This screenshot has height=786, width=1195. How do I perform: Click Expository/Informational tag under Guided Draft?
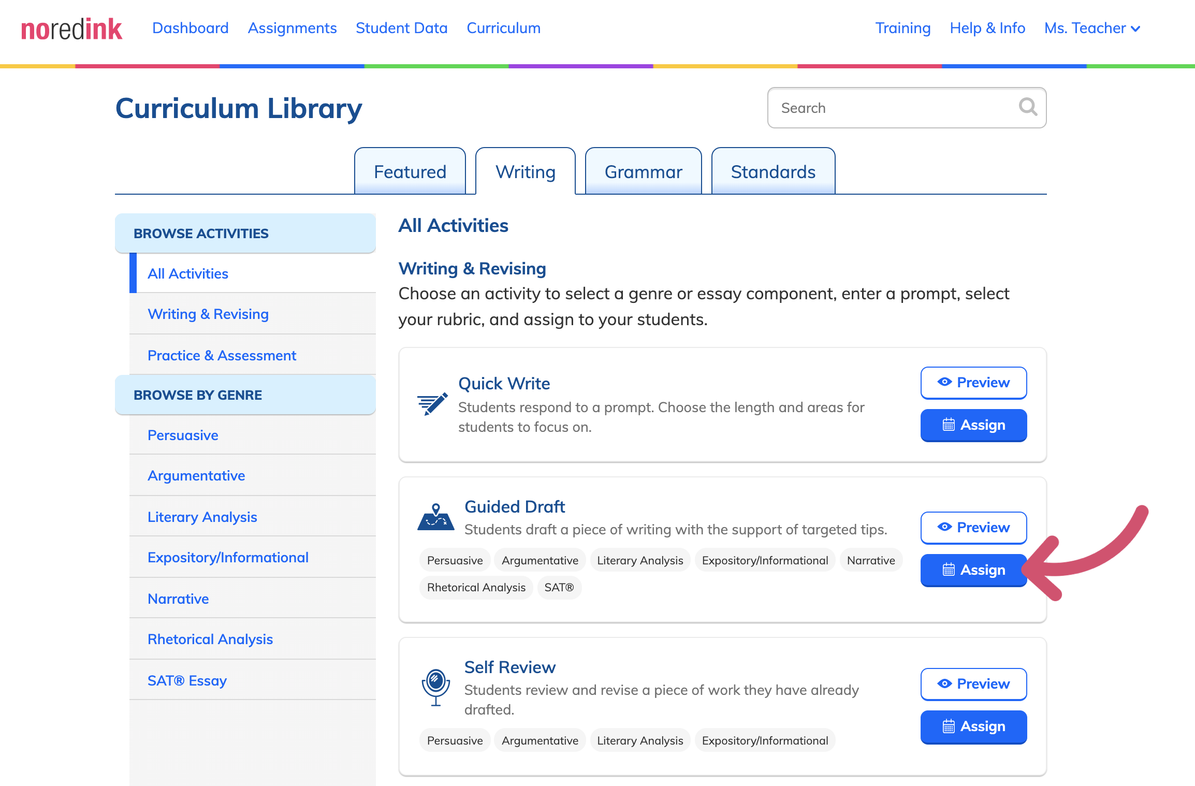pyautogui.click(x=765, y=560)
